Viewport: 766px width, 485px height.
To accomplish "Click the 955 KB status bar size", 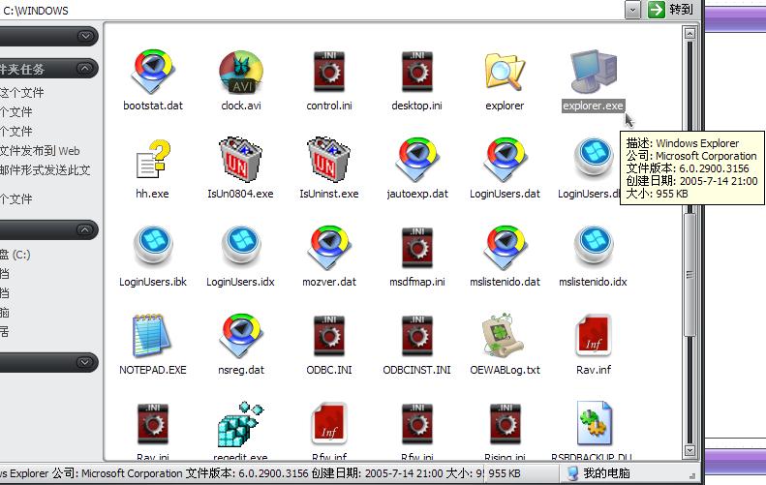I will [505, 473].
